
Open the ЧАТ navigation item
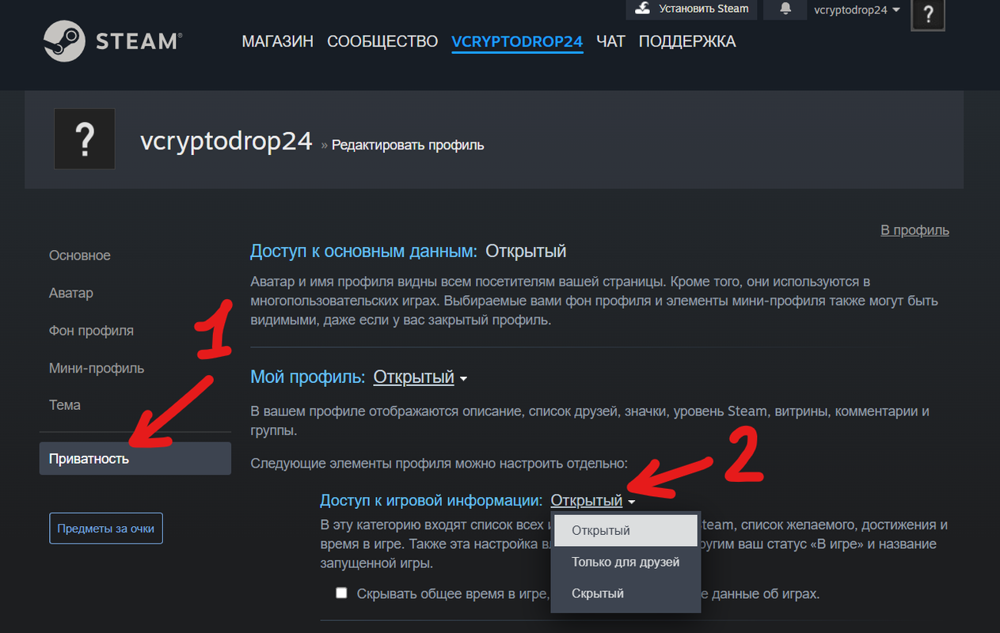[x=610, y=41]
